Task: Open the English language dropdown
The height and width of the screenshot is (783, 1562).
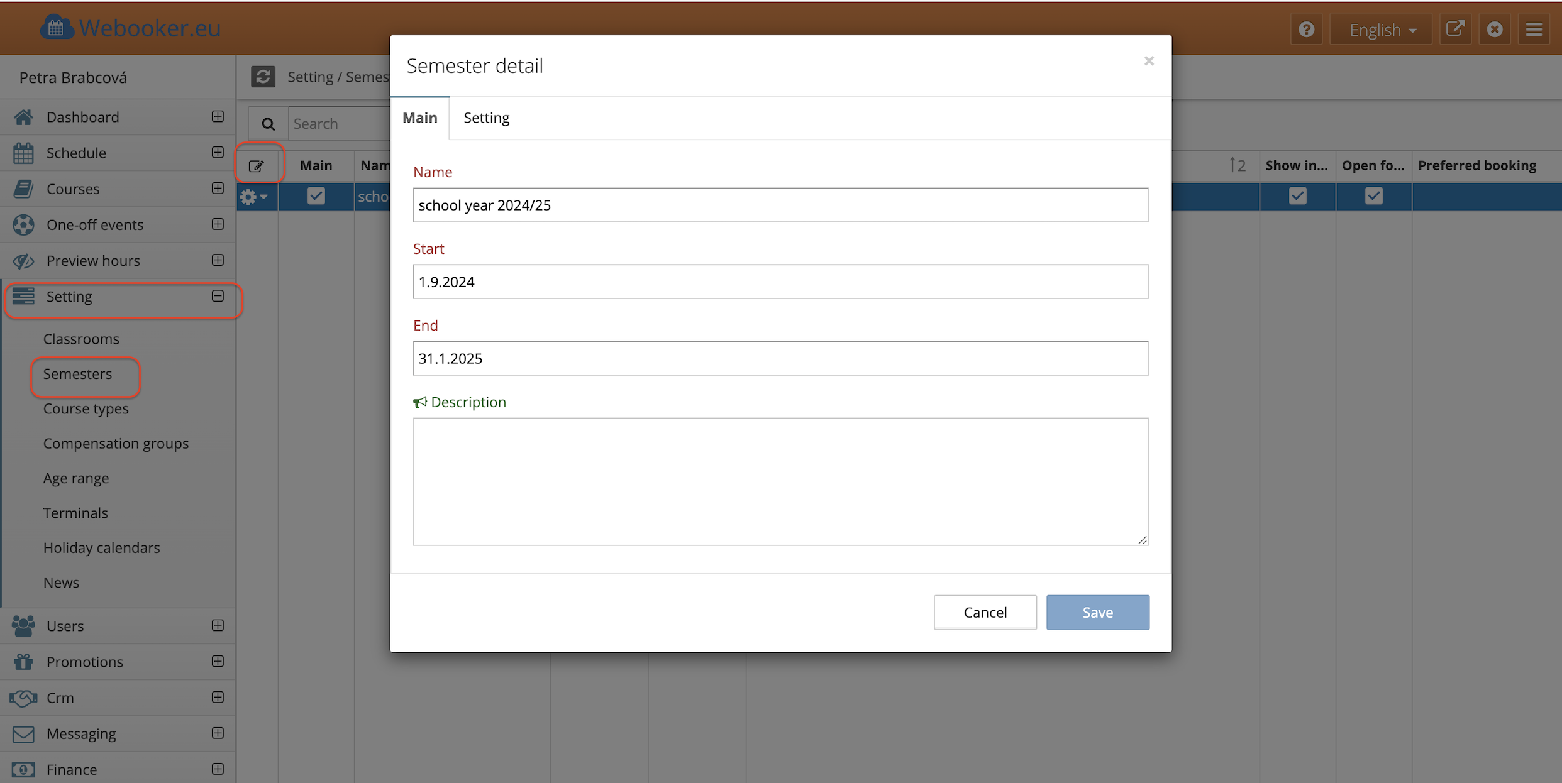Action: tap(1382, 30)
